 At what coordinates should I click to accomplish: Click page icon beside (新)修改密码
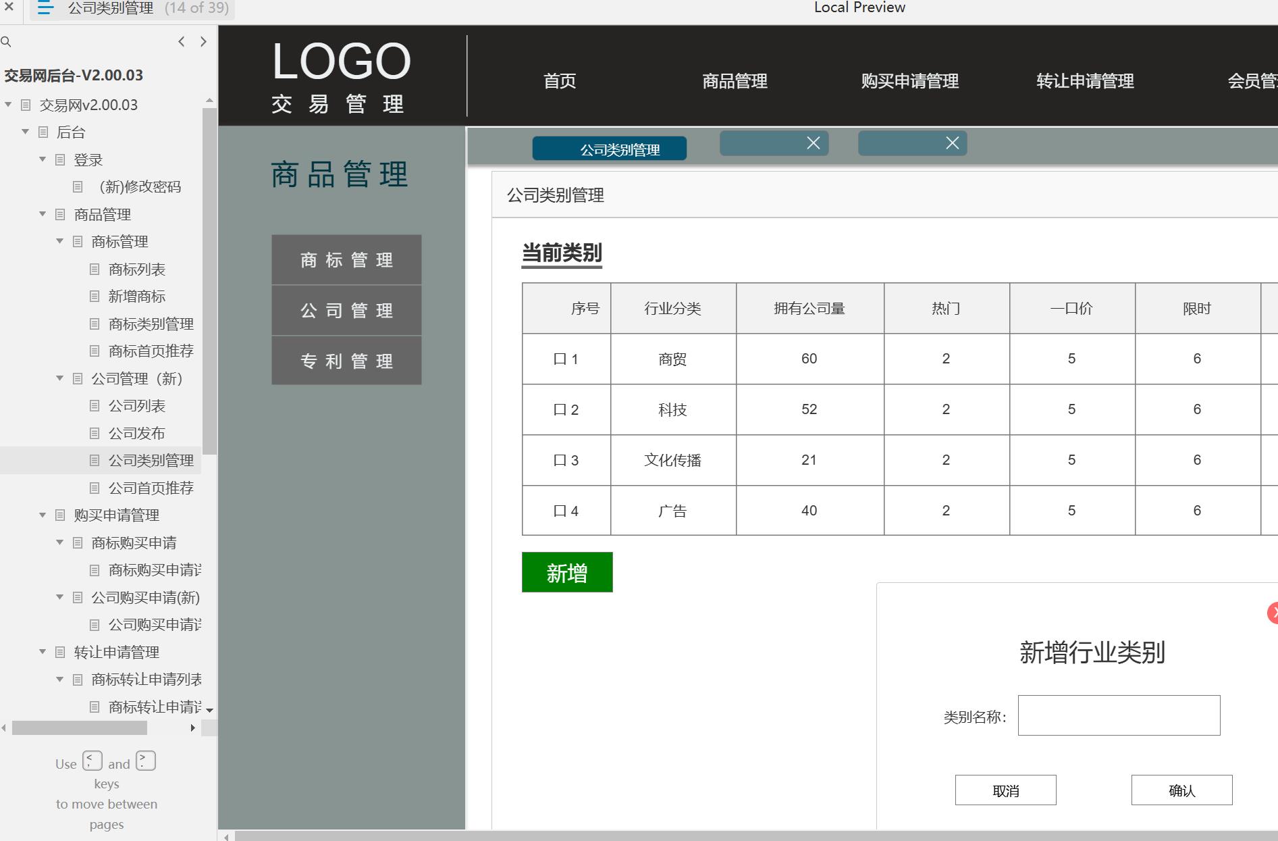[78, 186]
